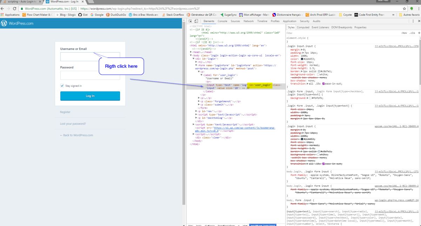This screenshot has height=226, width=421.
Task: Open the SugarSync bookmark
Action: click(x=228, y=15)
